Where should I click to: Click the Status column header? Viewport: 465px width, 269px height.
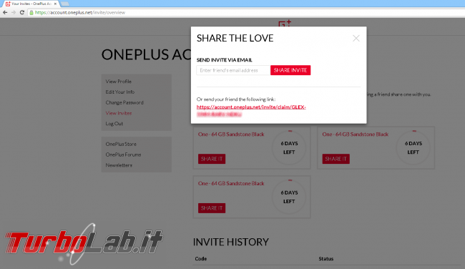[x=326, y=258]
